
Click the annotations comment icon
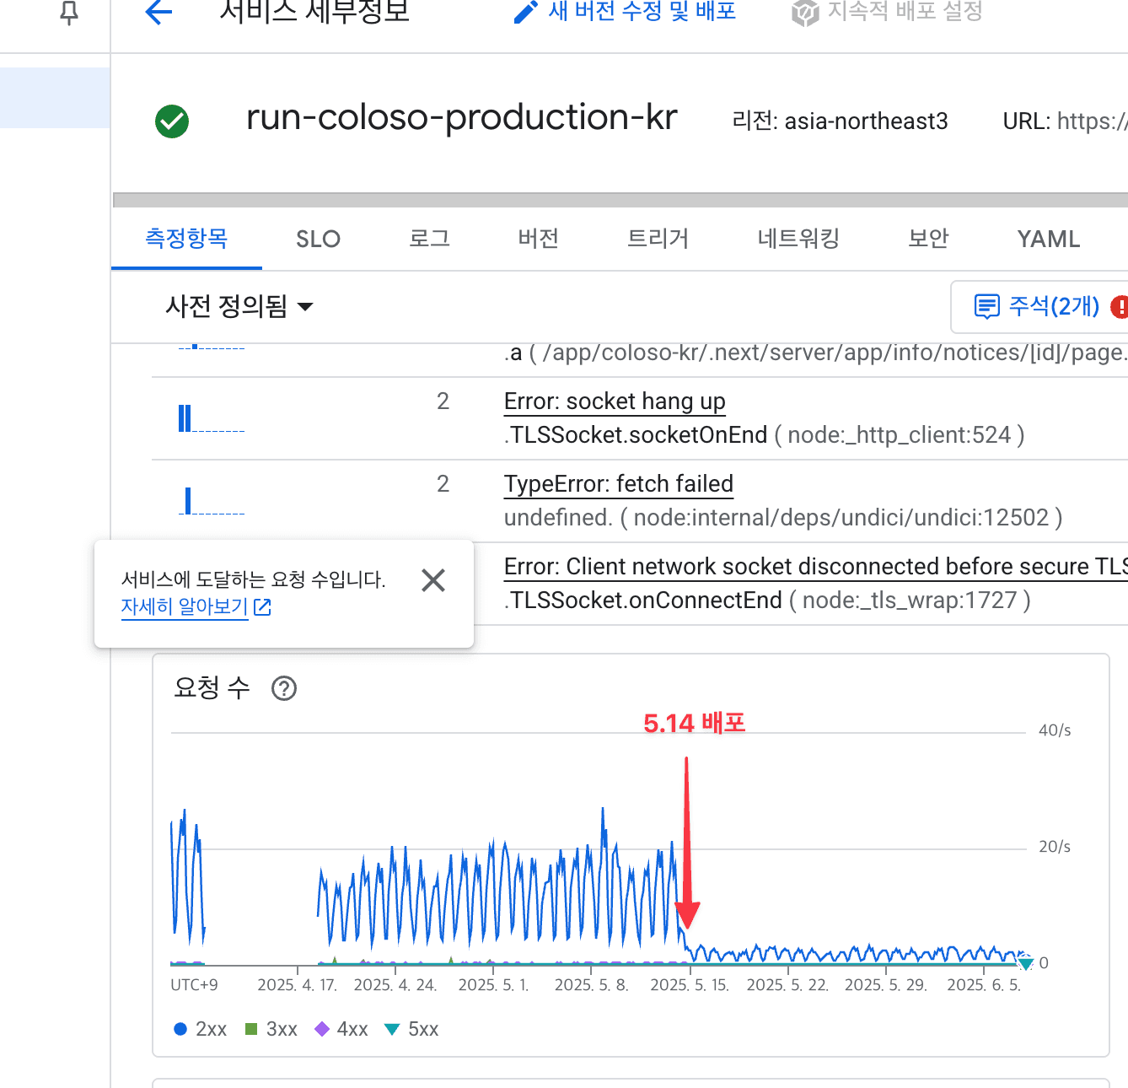point(986,306)
